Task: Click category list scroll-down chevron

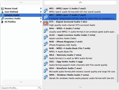Action: point(21,82)
